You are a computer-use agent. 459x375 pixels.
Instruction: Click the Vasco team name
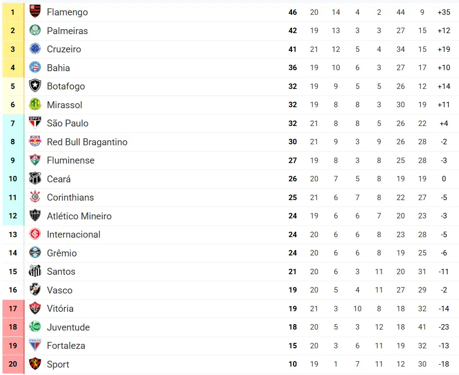pos(60,290)
